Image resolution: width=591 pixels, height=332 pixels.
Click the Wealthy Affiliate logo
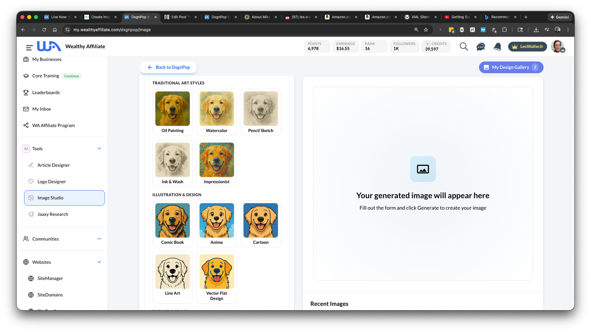[49, 46]
